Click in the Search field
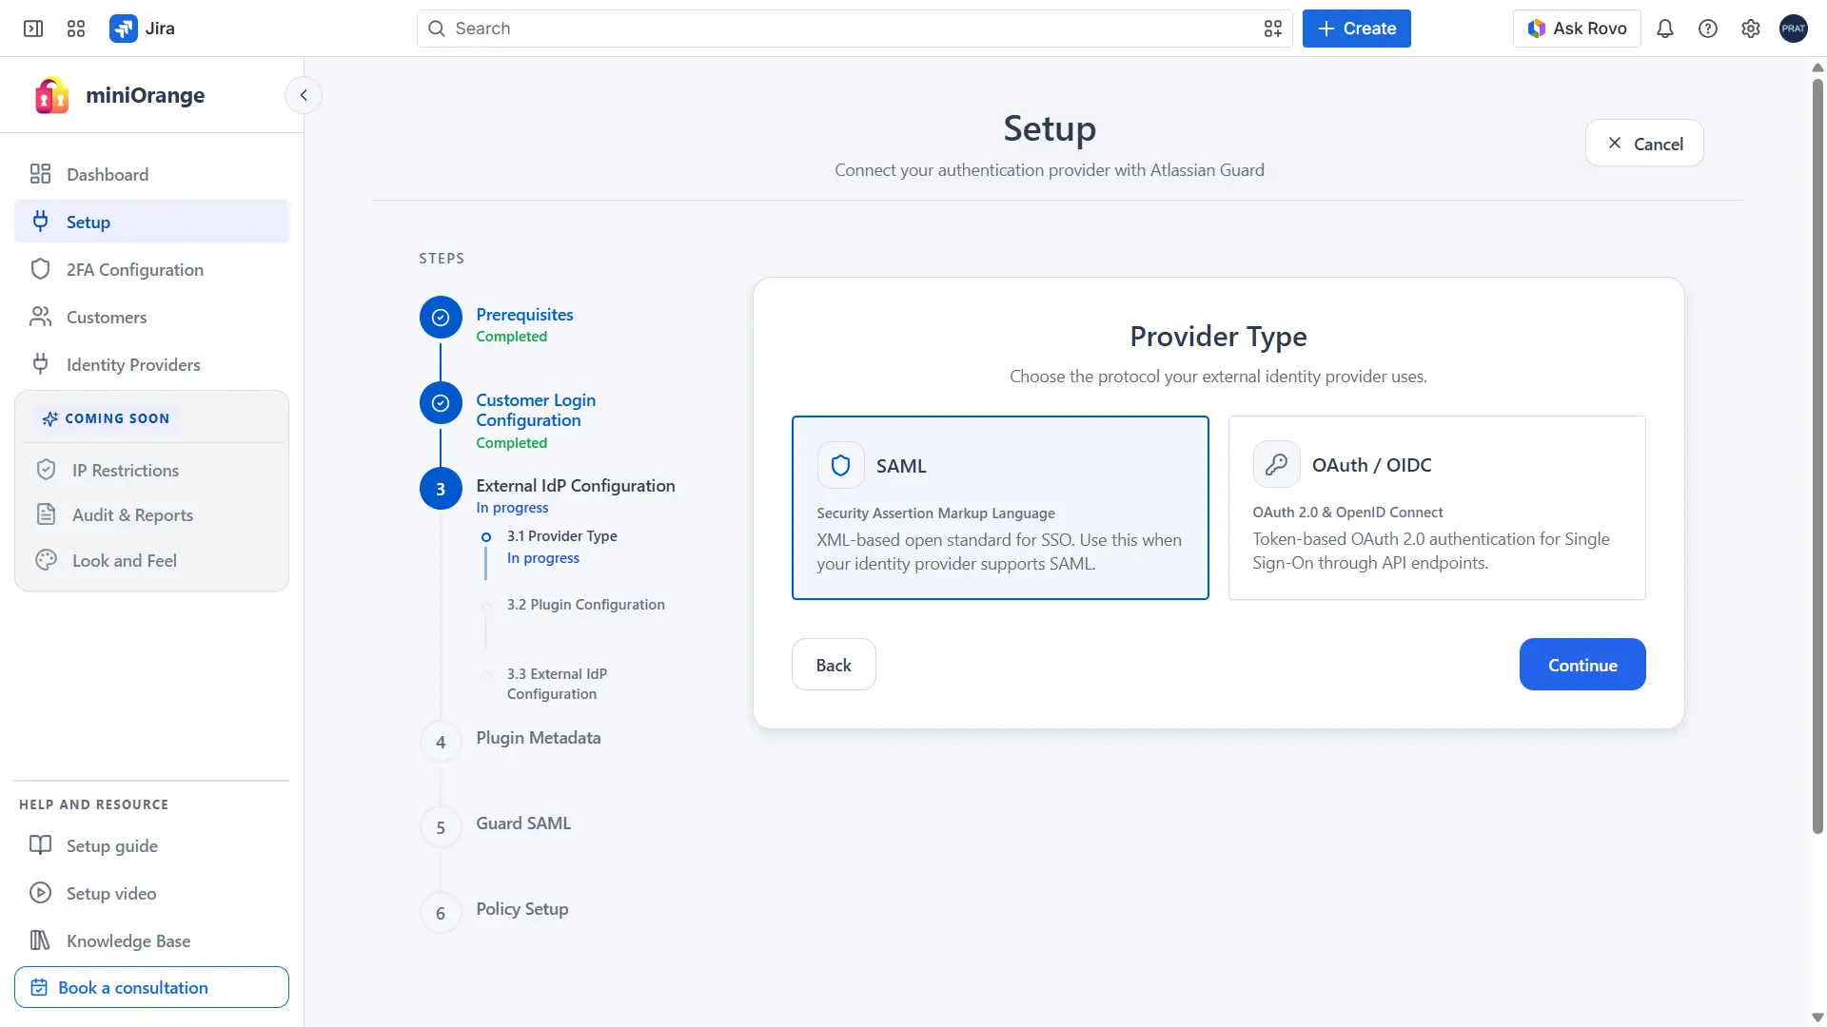1827x1027 pixels. [854, 29]
